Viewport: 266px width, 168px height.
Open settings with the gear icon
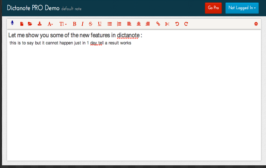pyautogui.click(x=256, y=24)
